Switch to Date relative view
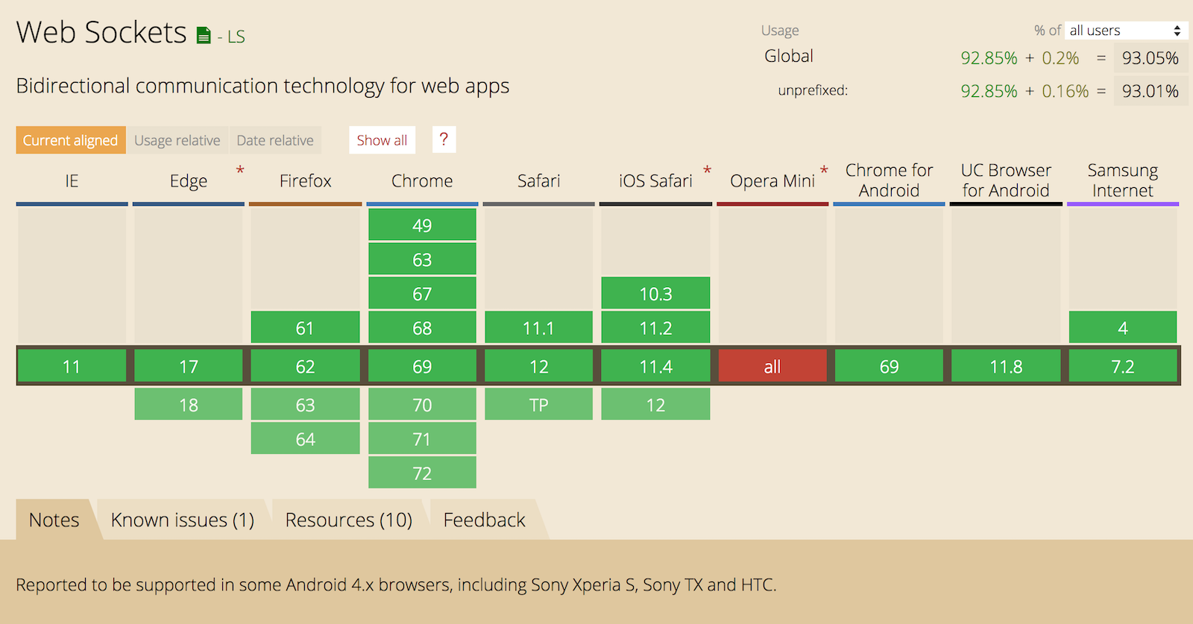Screen dimensions: 1193x624 275,140
